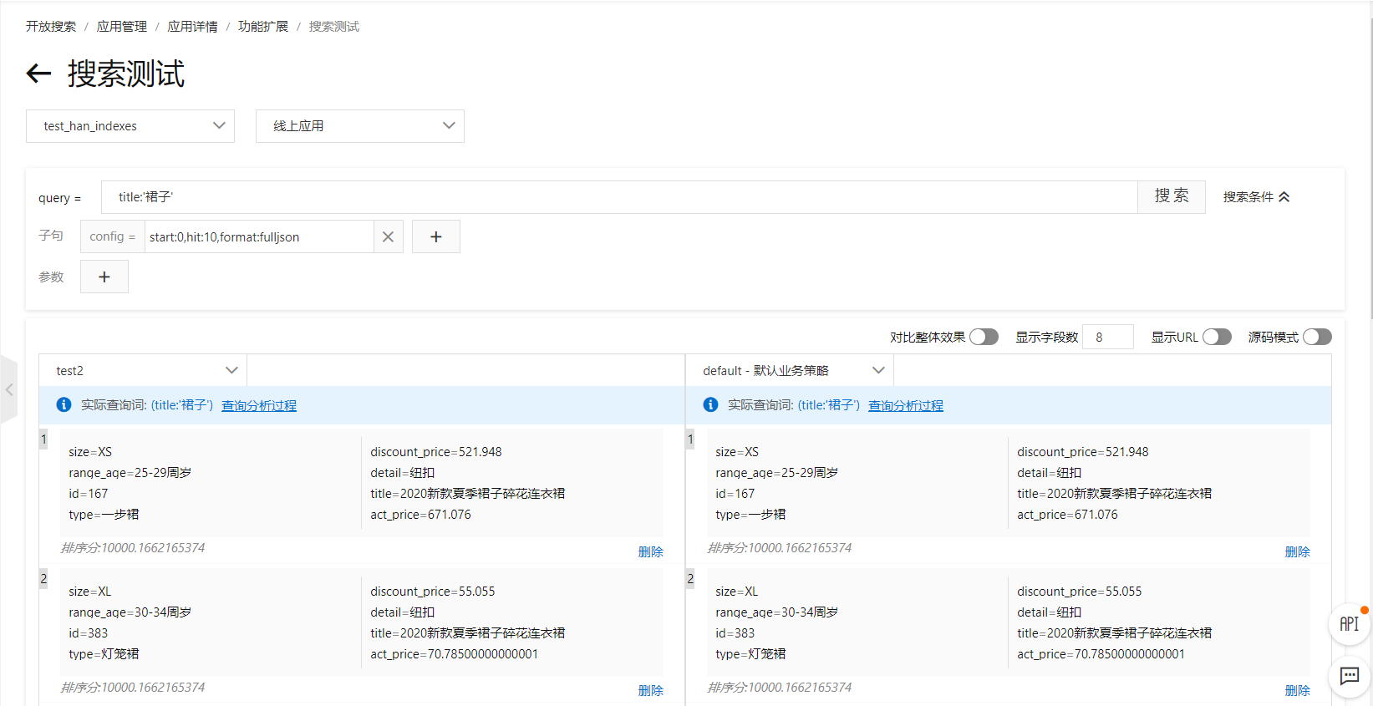Add a new 子句 clause with plus button
Image resolution: width=1373 pixels, height=706 pixels.
435,236
